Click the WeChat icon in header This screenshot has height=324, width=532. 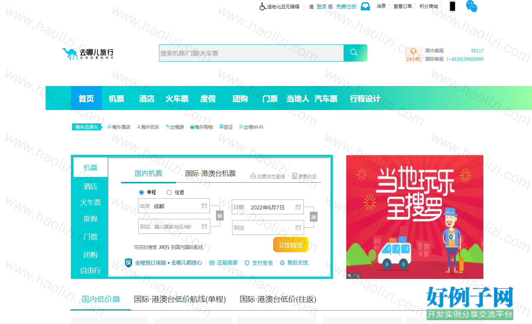pyautogui.click(x=471, y=6)
